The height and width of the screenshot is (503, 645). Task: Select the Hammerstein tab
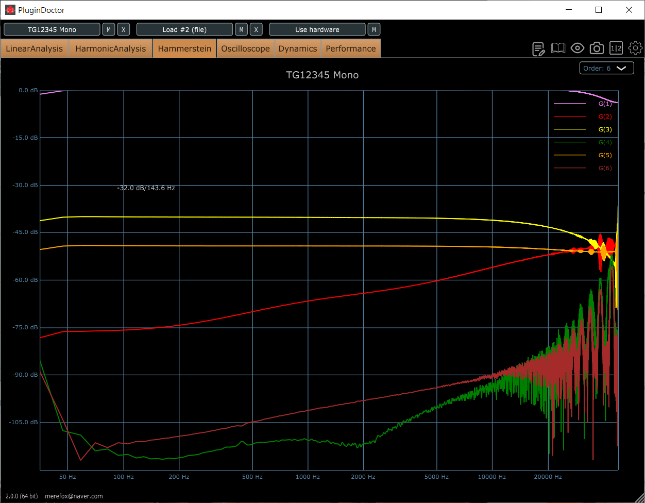pos(184,48)
